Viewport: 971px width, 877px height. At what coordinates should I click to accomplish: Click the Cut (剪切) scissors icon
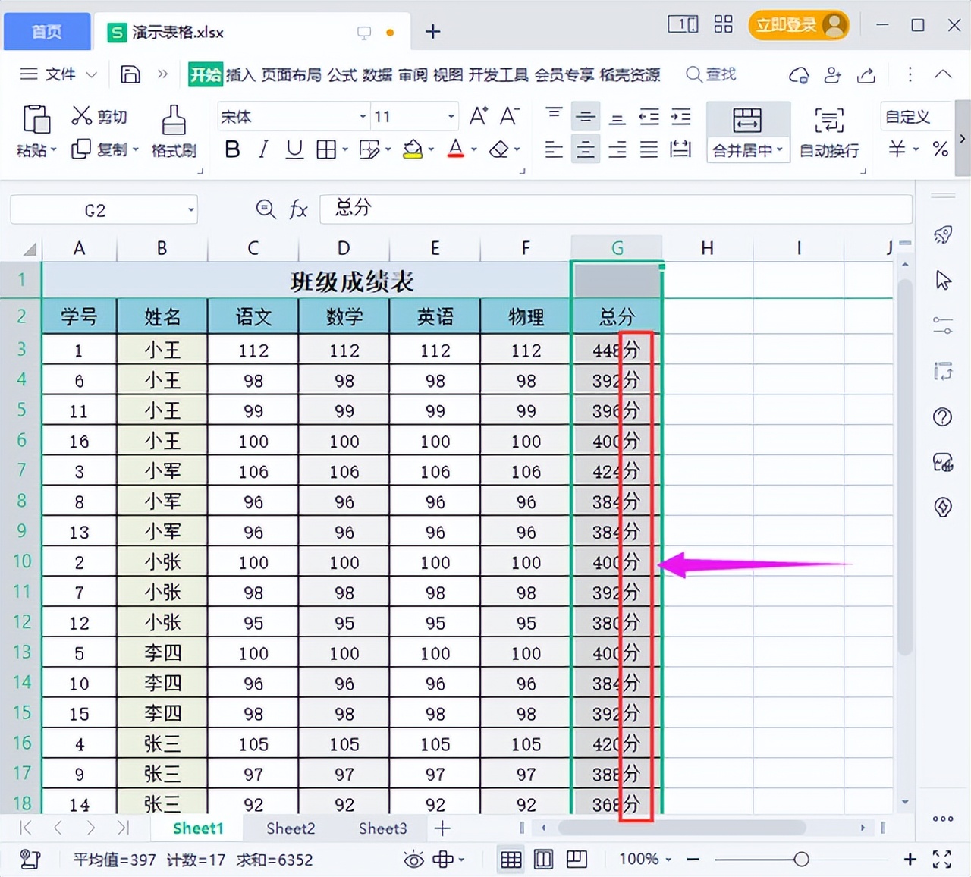point(81,115)
